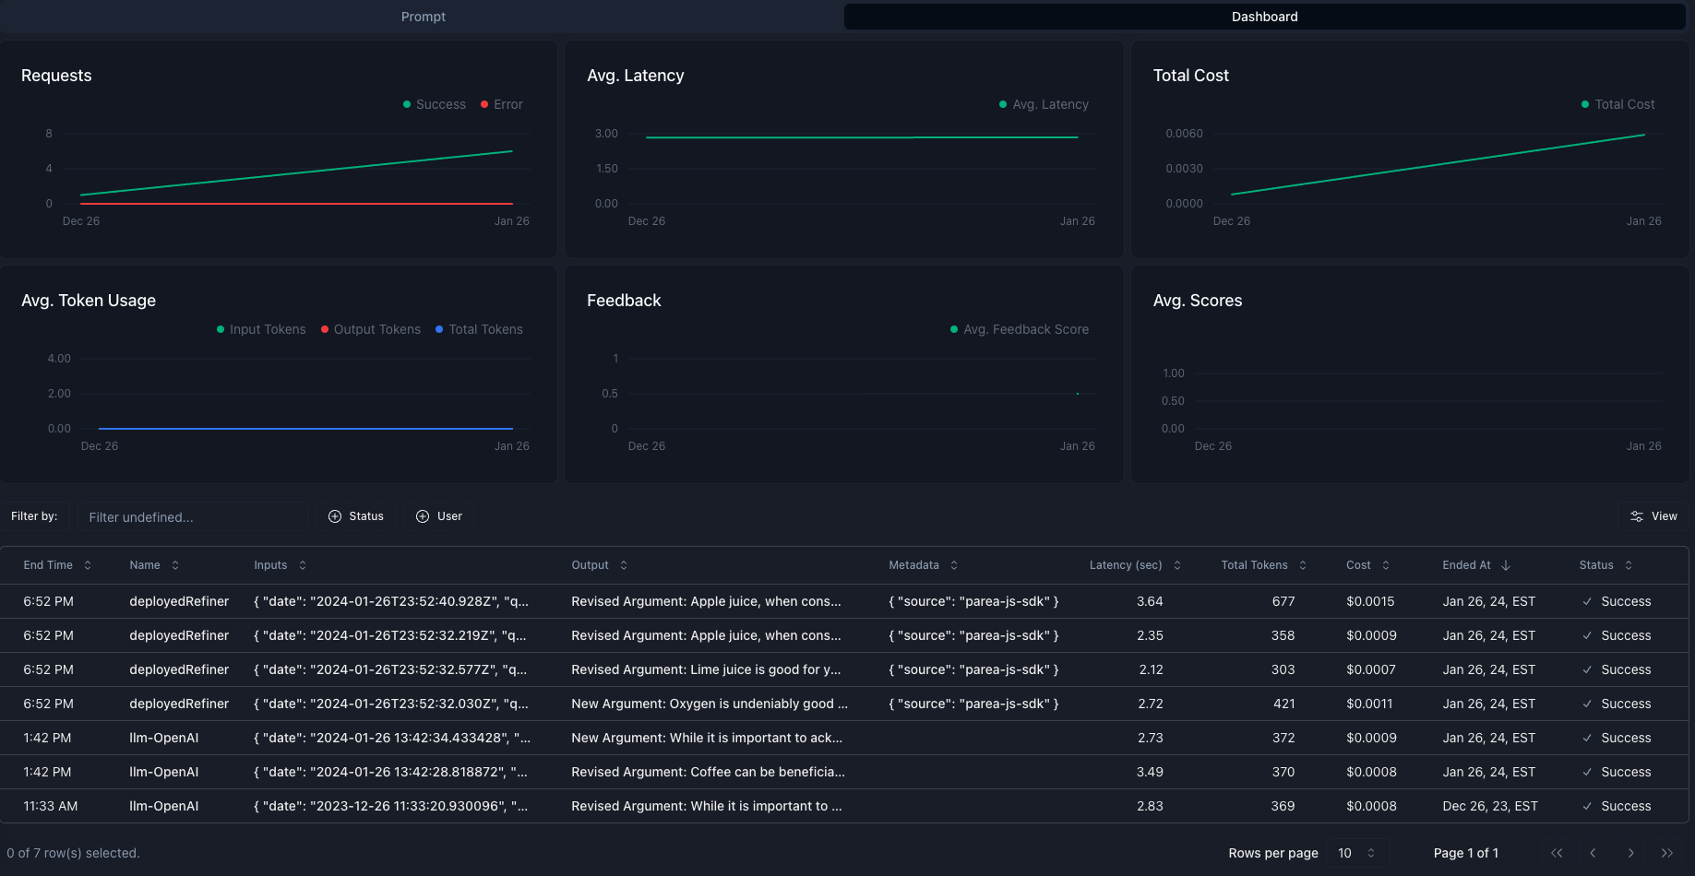Select the Dashboard tab

tap(1264, 16)
